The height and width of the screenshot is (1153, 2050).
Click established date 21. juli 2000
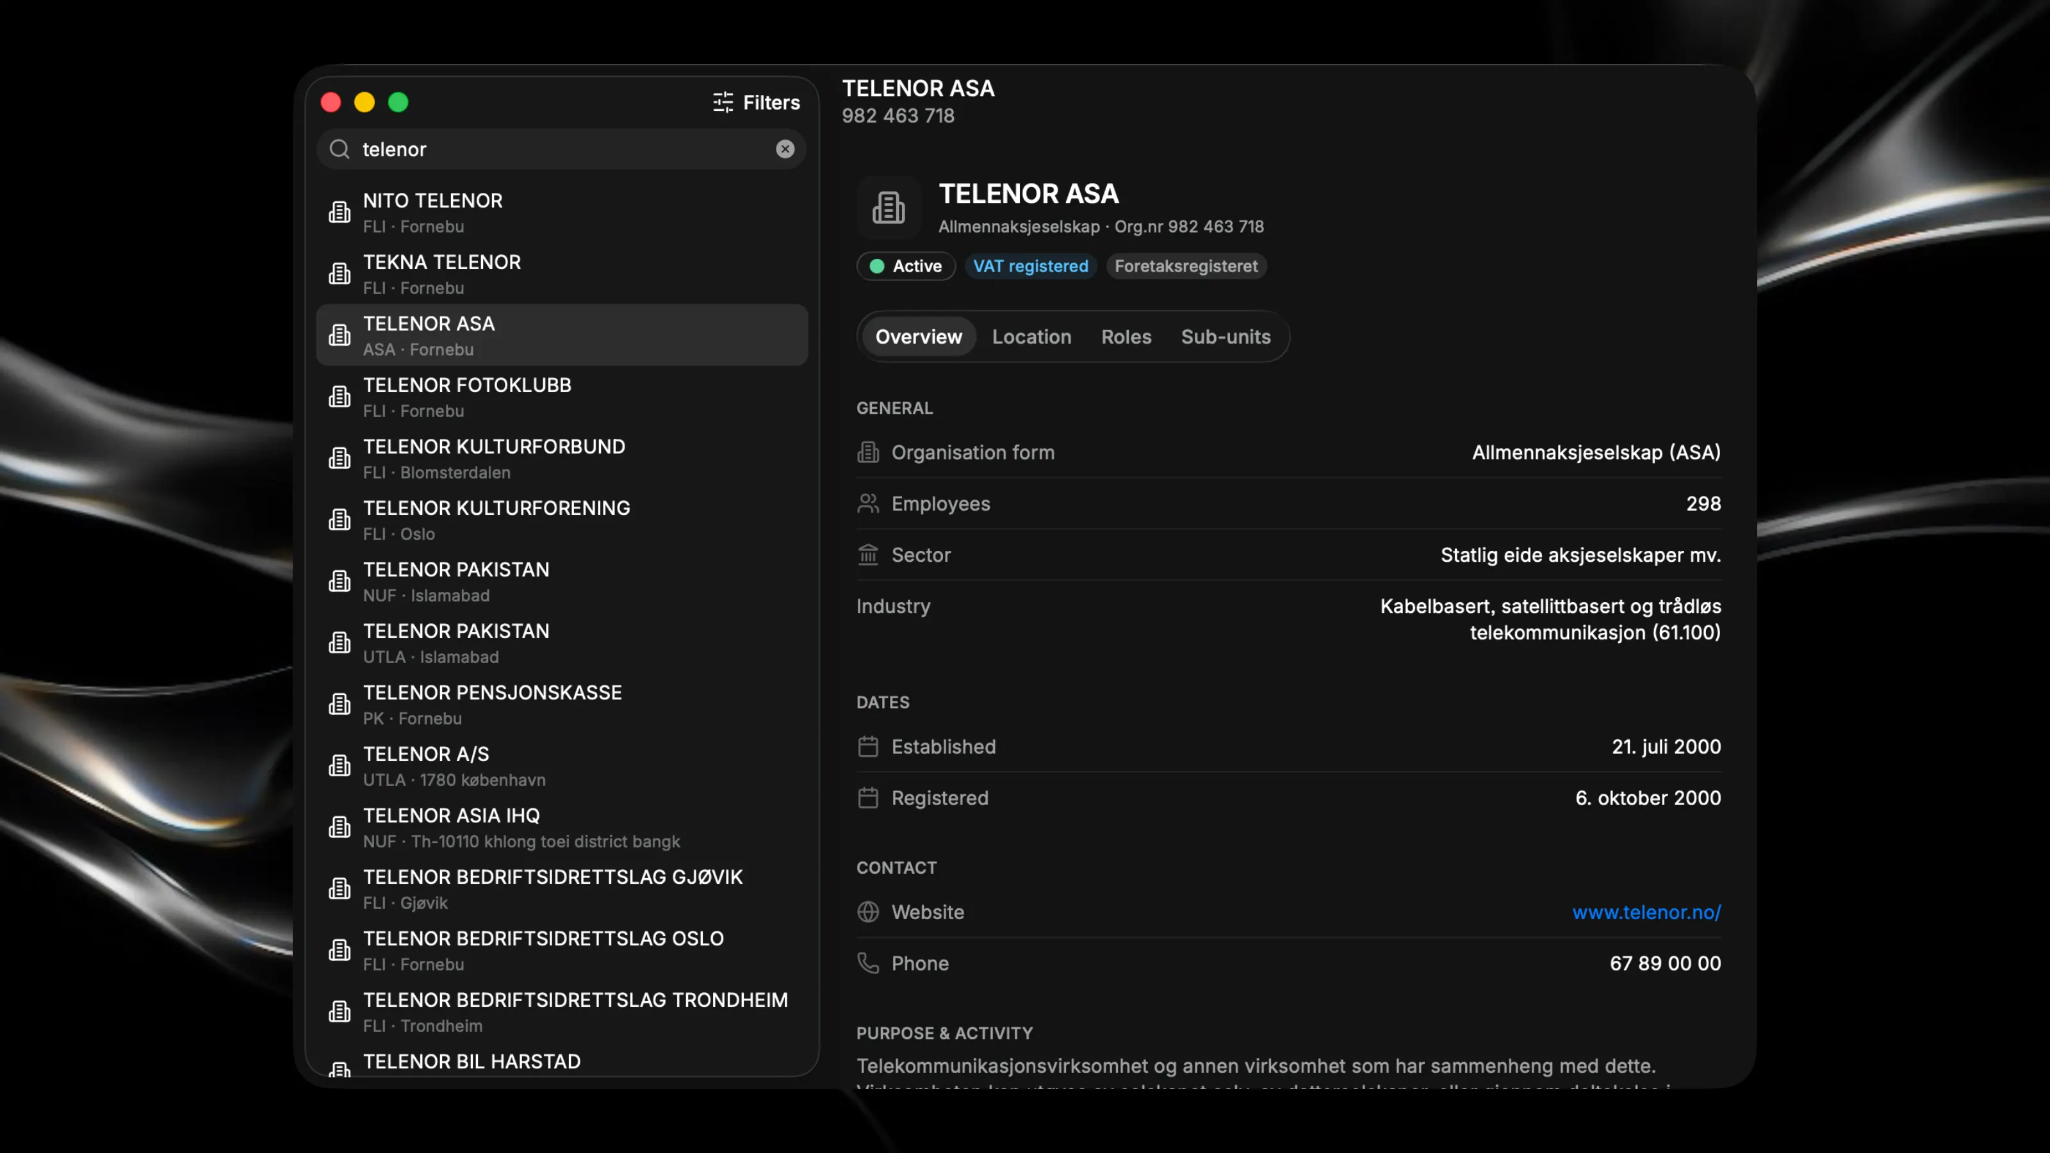click(1666, 746)
